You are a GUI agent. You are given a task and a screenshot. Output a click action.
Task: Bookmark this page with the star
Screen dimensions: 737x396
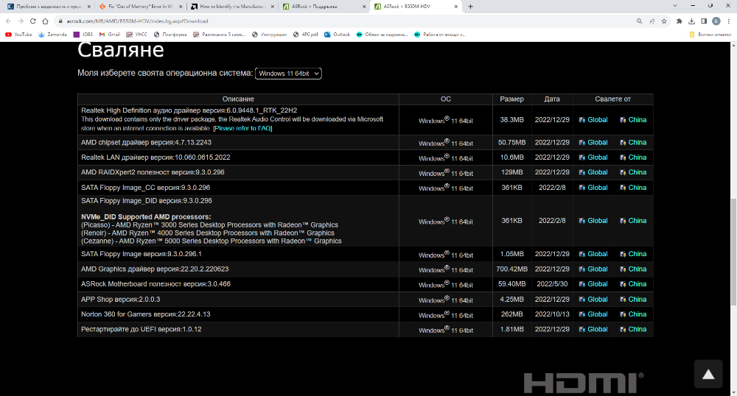(664, 21)
